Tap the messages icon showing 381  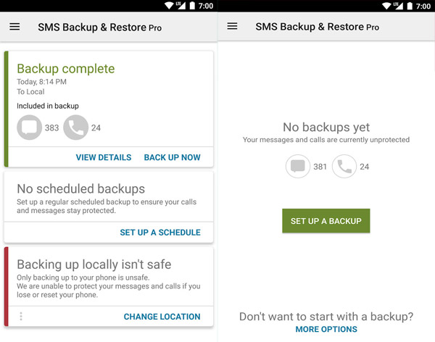tap(298, 167)
